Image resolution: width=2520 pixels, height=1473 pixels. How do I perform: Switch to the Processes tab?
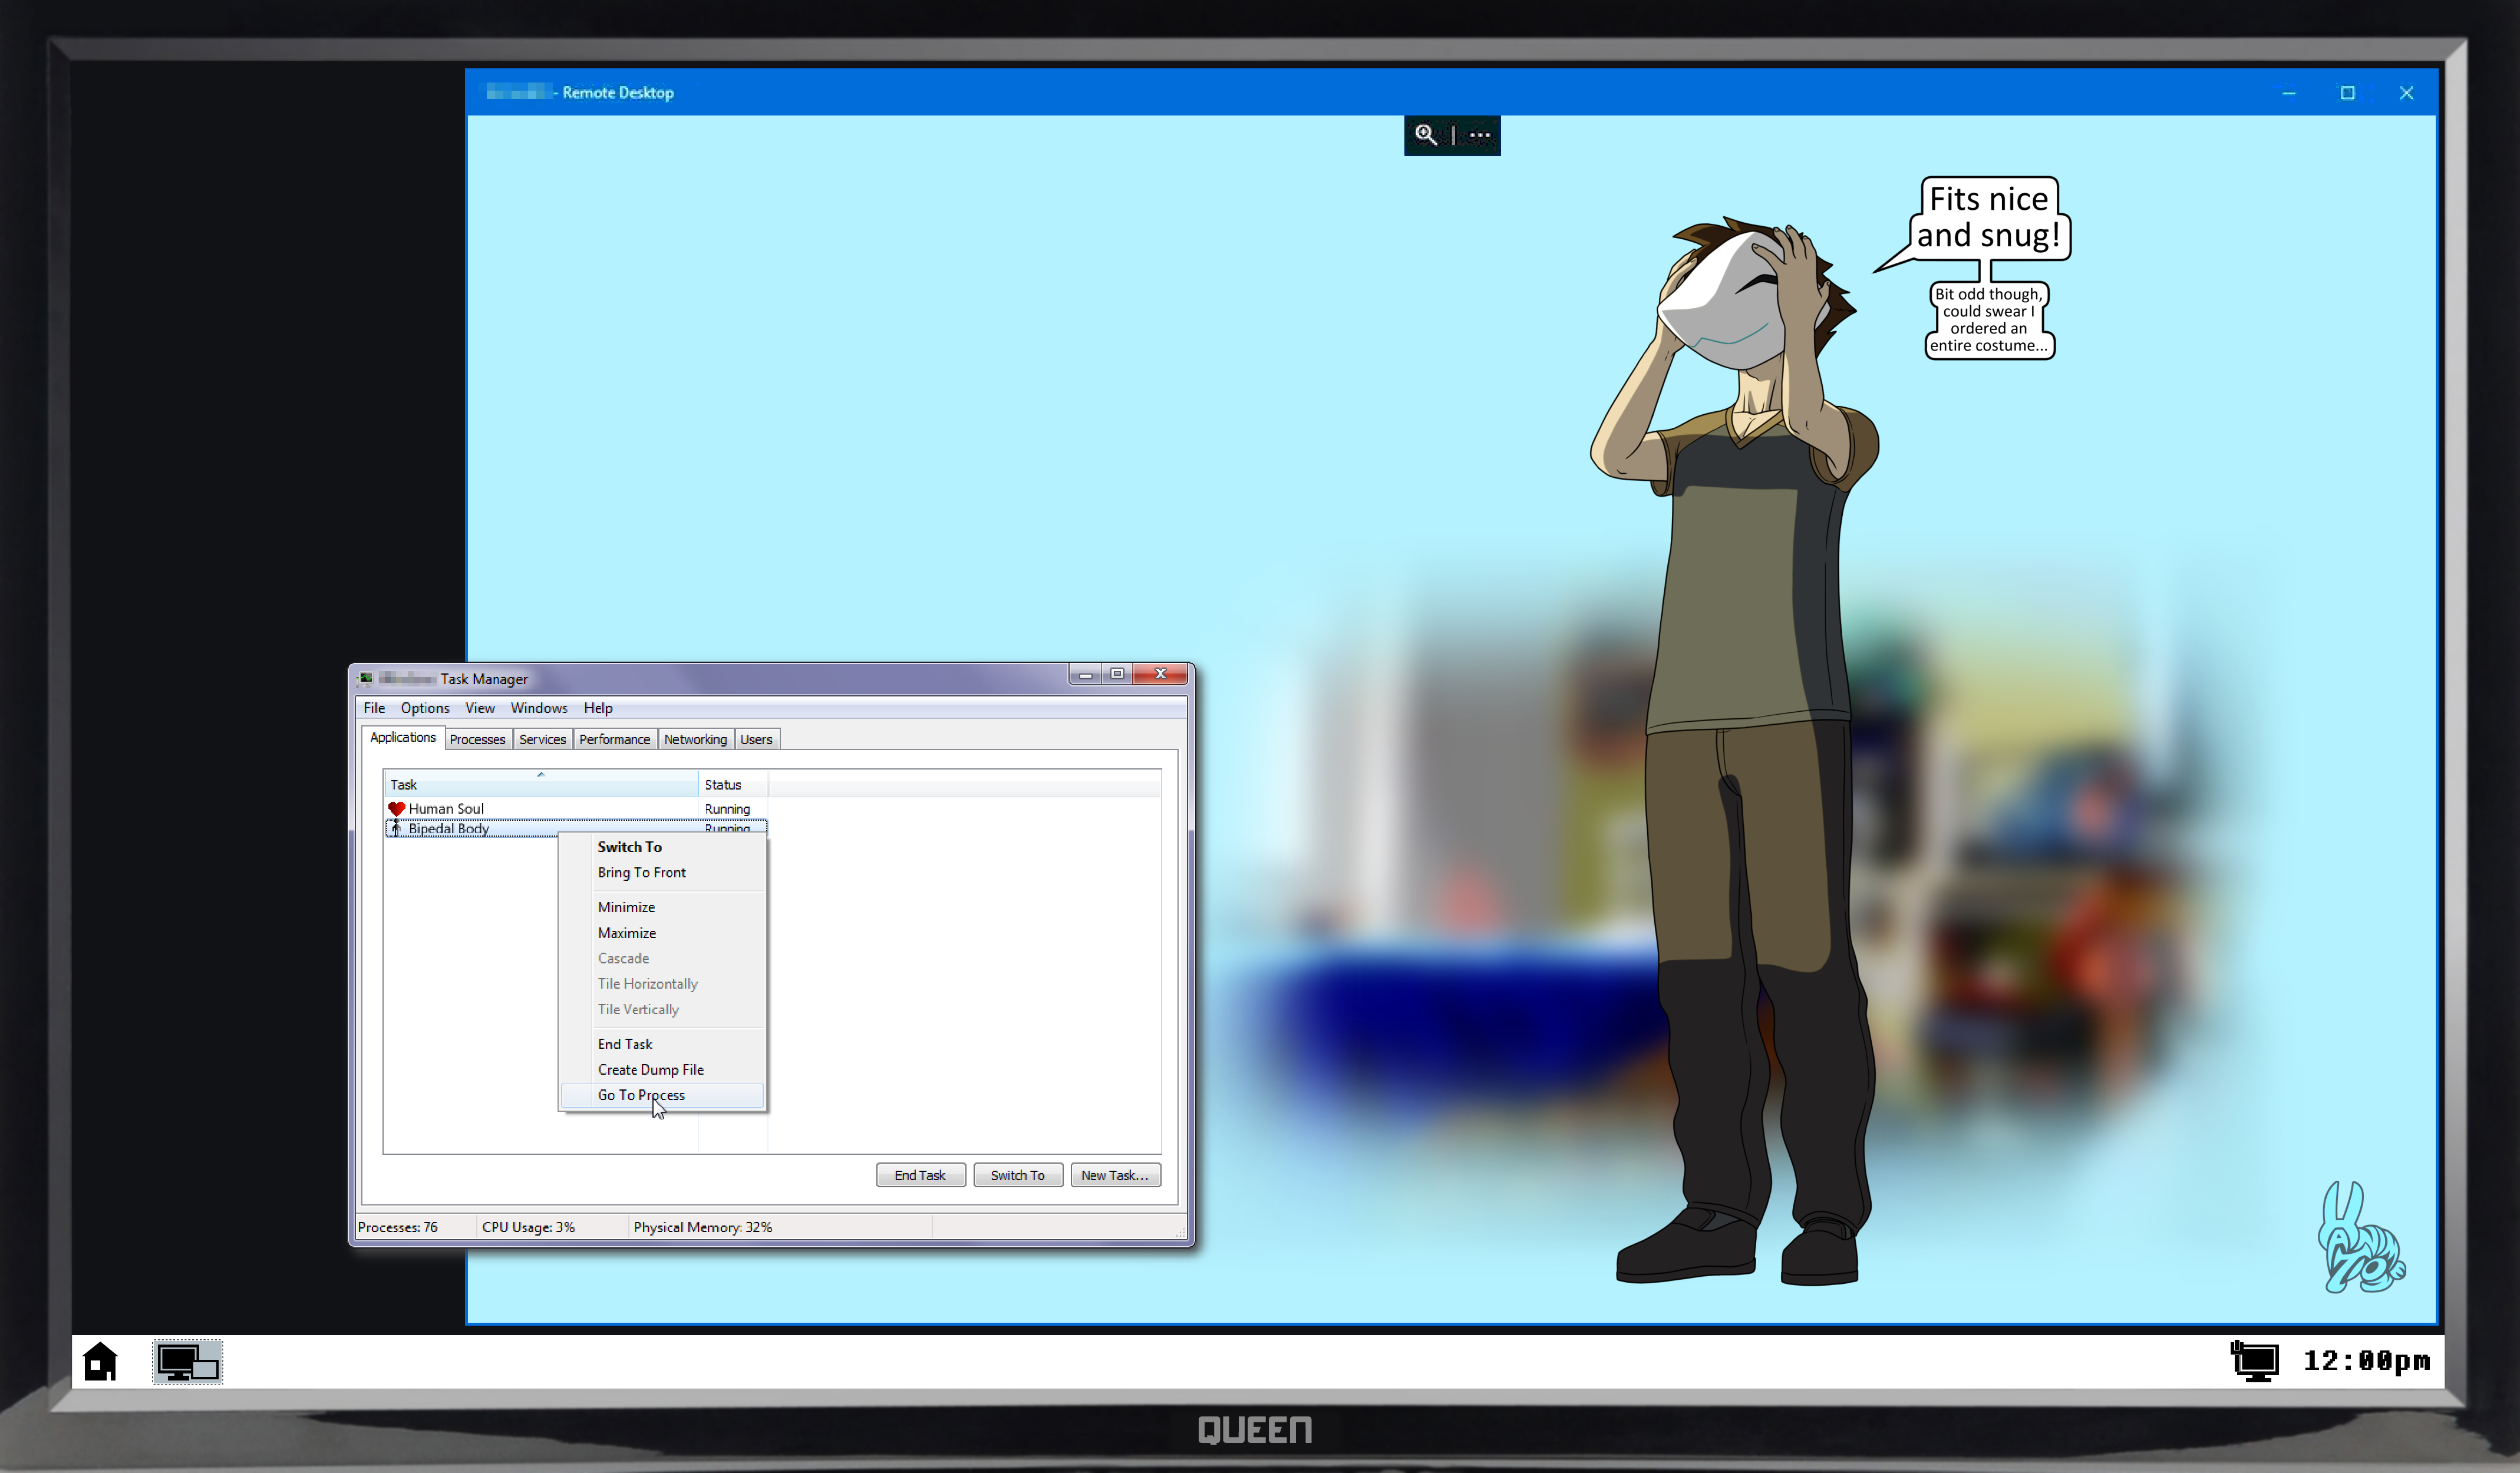477,740
